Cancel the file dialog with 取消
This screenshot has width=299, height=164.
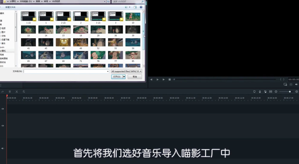(x=135, y=76)
